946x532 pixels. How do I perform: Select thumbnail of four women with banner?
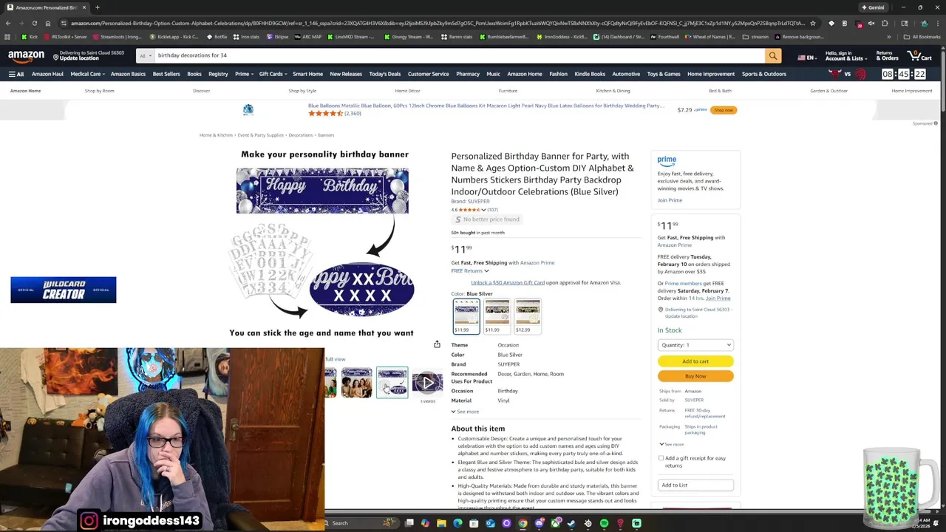point(356,383)
